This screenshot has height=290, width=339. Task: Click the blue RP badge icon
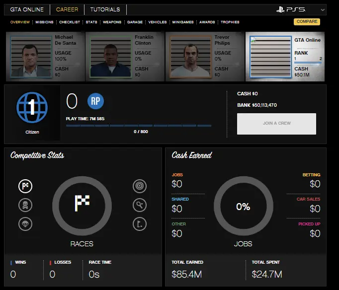[95, 101]
